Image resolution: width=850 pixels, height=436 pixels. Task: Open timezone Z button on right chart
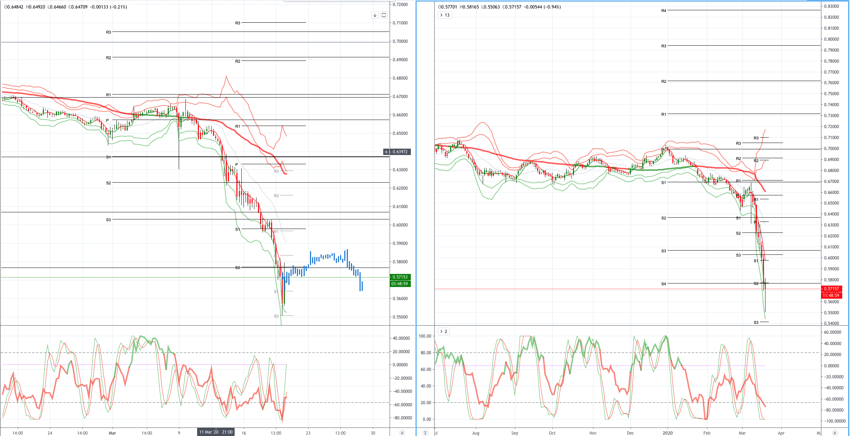point(425,432)
